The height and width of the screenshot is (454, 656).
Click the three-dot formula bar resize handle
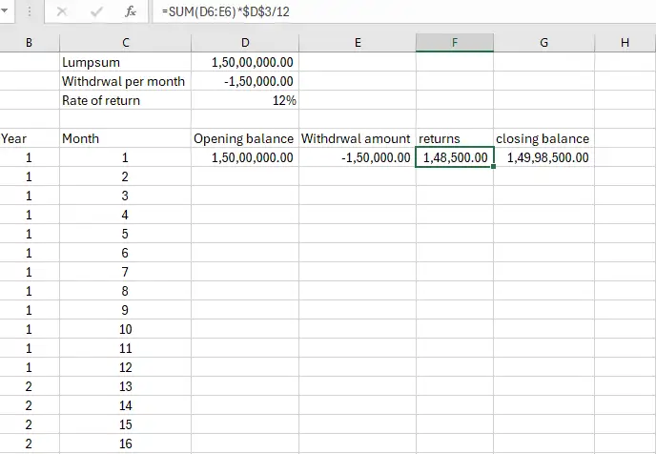[29, 12]
